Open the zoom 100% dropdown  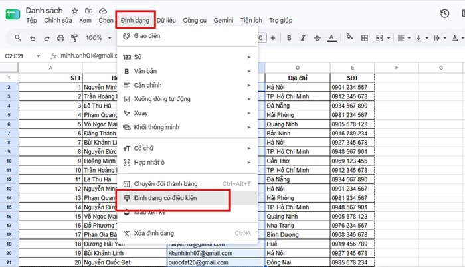98,38
